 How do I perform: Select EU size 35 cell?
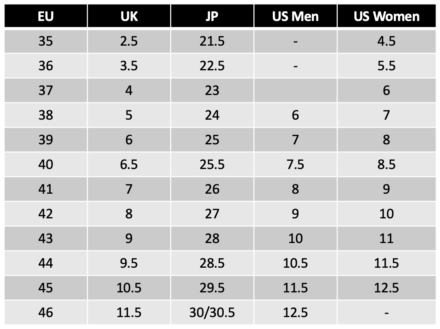[x=46, y=41]
